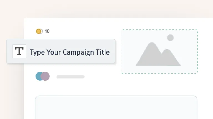Click the beige background above the white card

pos(111,8)
